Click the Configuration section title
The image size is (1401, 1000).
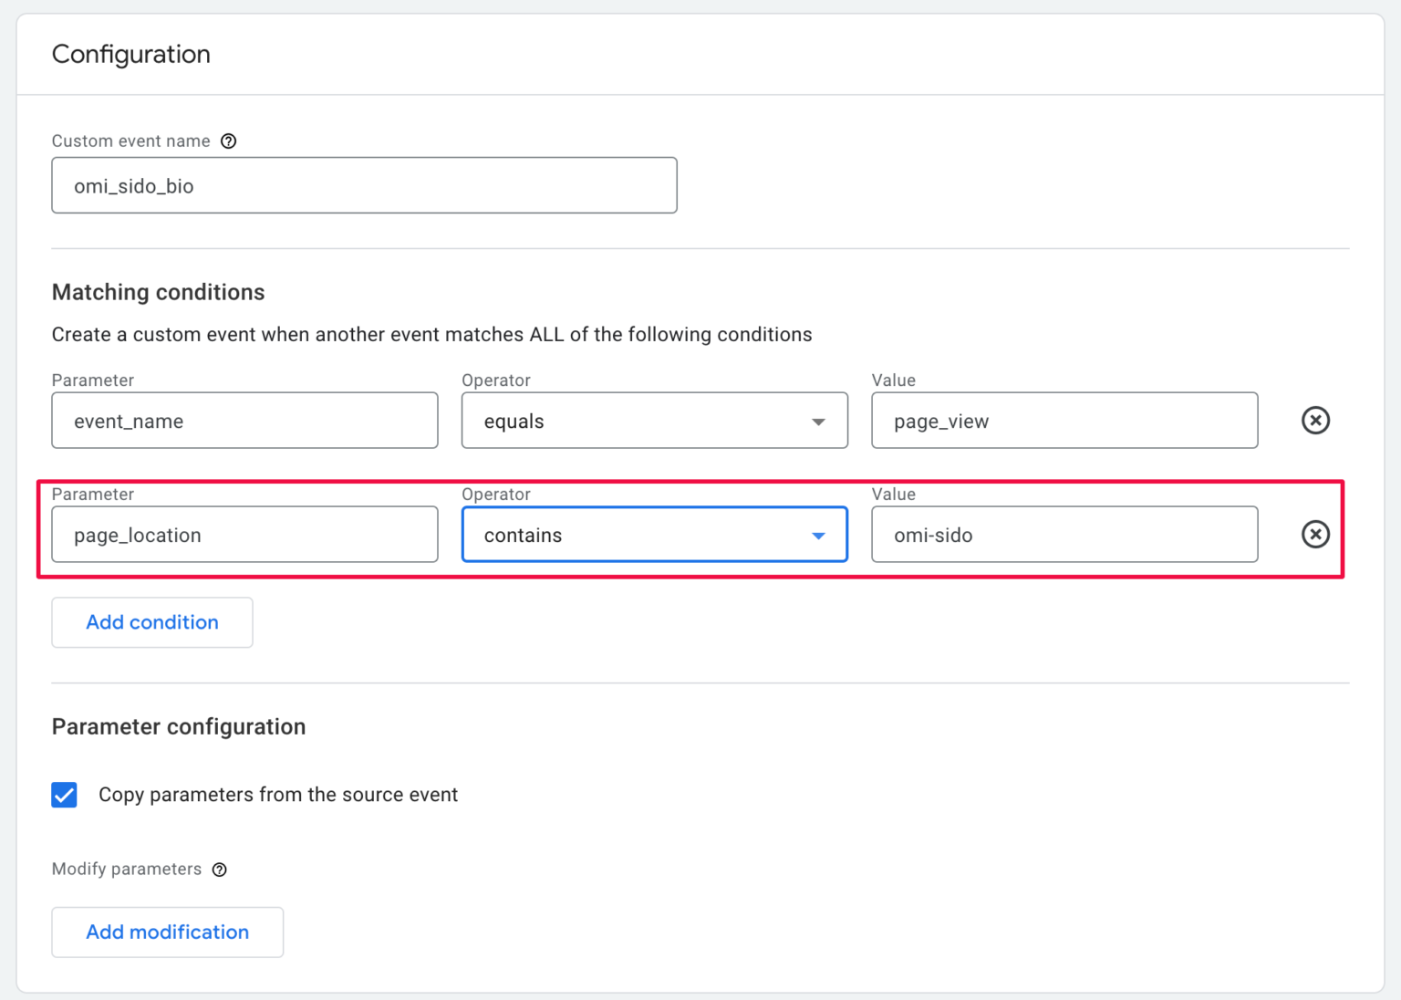[x=130, y=54]
